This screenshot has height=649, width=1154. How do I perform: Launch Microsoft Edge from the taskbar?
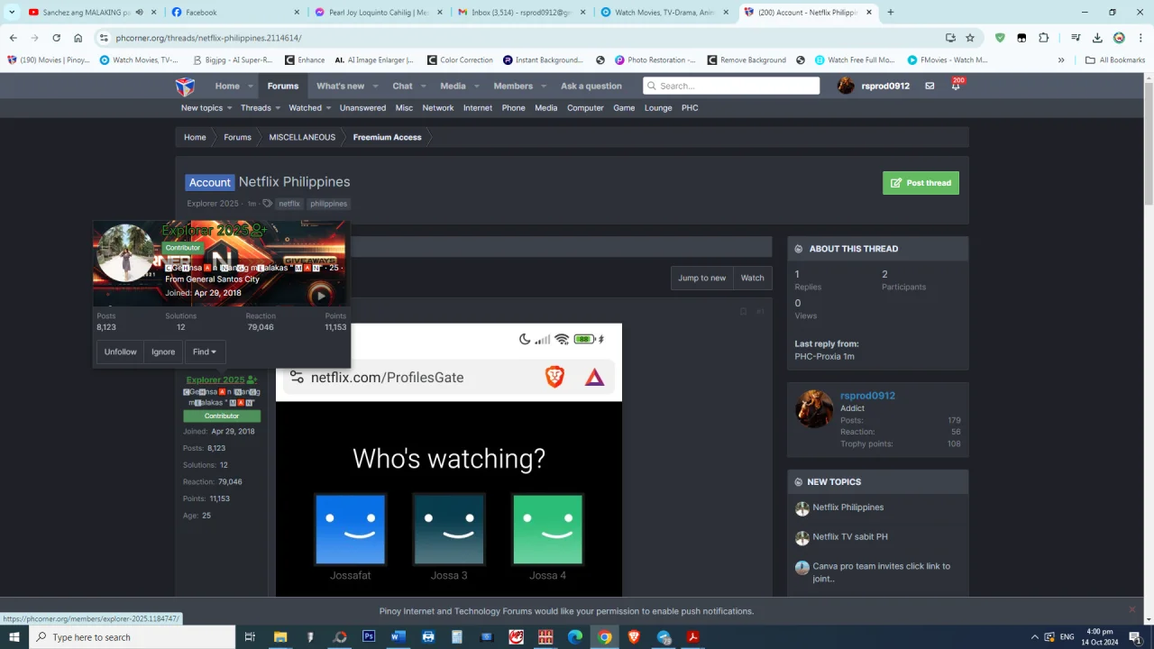click(575, 636)
